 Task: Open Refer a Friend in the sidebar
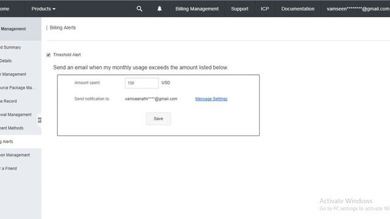coord(9,169)
